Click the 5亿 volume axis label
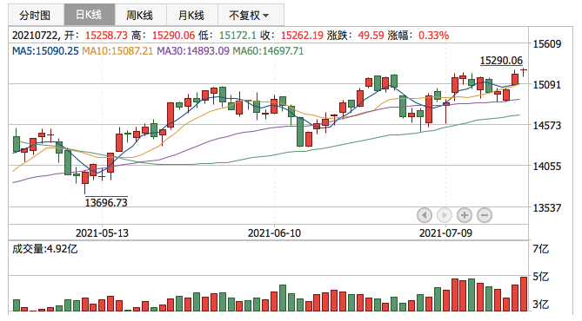The width and height of the screenshot is (582, 321). (541, 277)
